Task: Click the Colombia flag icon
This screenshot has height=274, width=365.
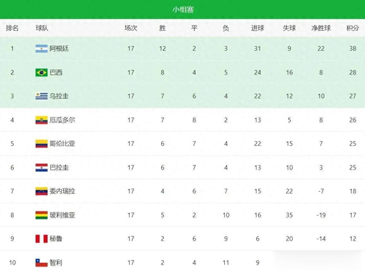Action: coord(42,144)
